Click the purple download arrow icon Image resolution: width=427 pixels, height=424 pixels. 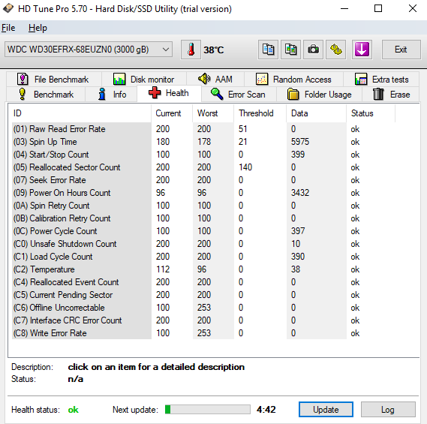coord(362,50)
